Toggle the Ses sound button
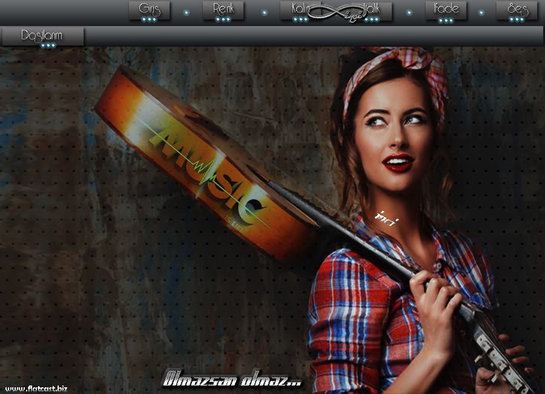The height and width of the screenshot is (394, 545). point(517,11)
